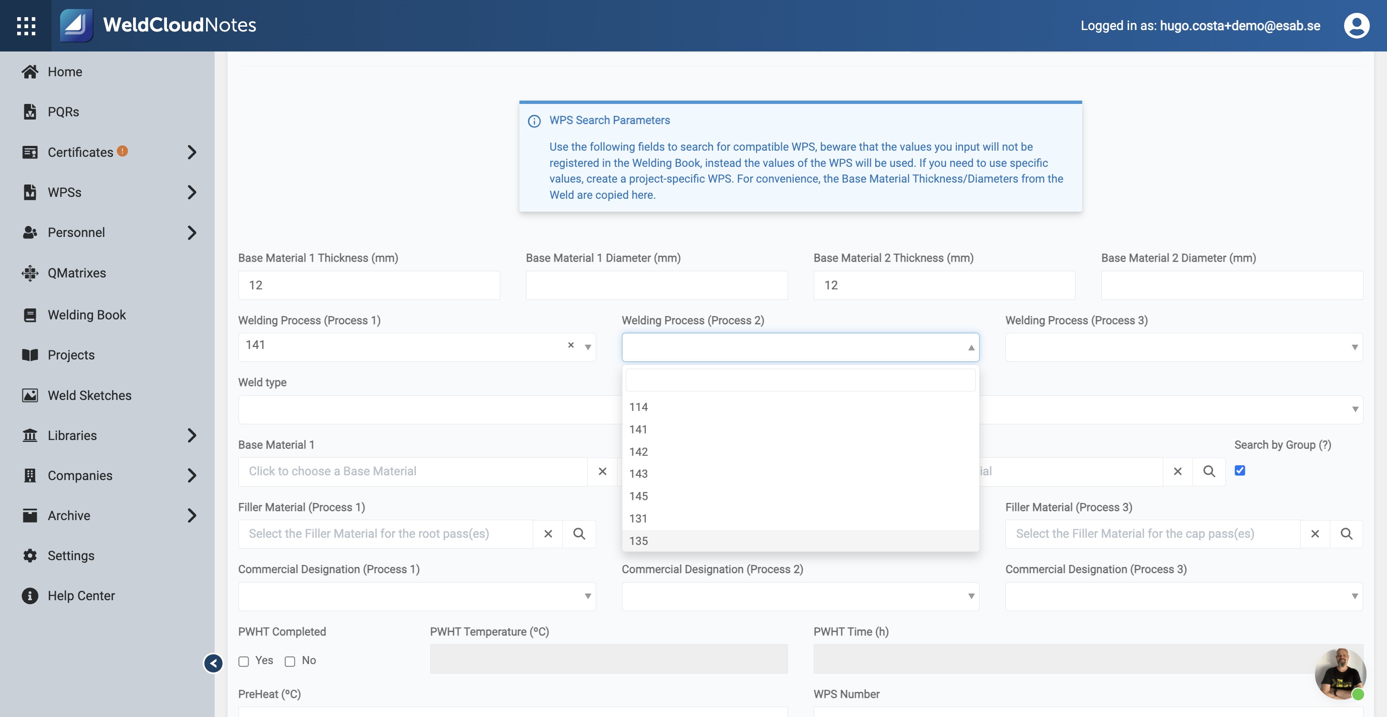
Task: Open the Commercial Designation (Process 2) dropdown
Action: pos(800,596)
